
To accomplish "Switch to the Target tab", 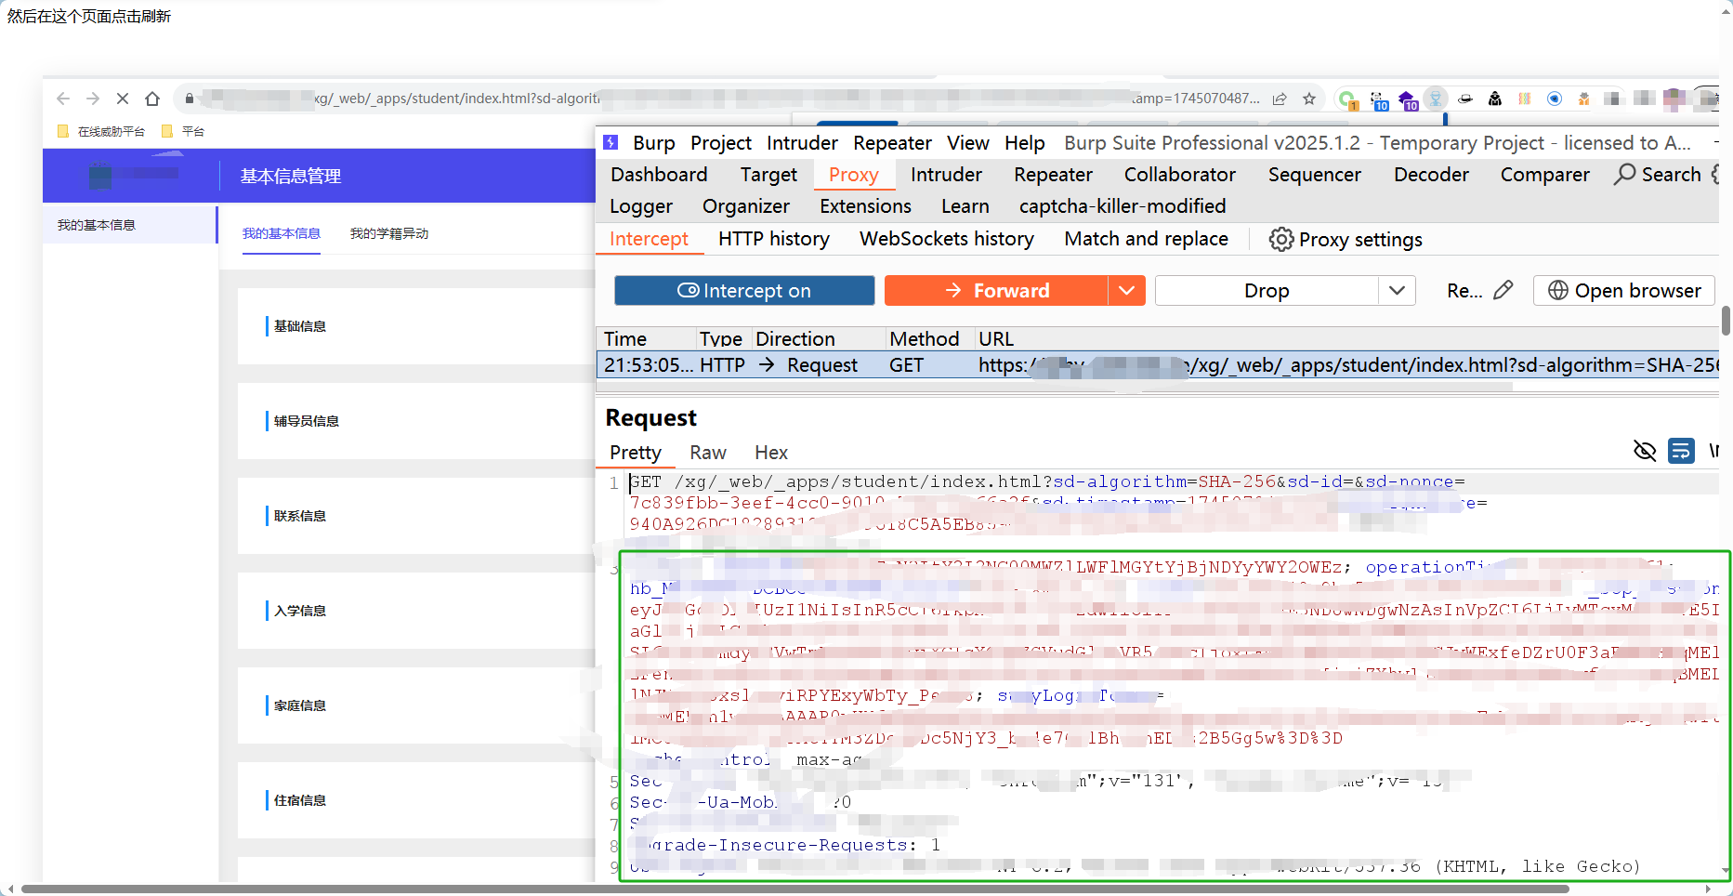I will click(768, 175).
